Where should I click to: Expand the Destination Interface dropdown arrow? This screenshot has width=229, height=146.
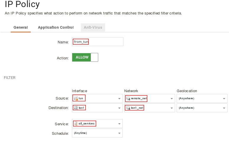pyautogui.click(x=119, y=108)
